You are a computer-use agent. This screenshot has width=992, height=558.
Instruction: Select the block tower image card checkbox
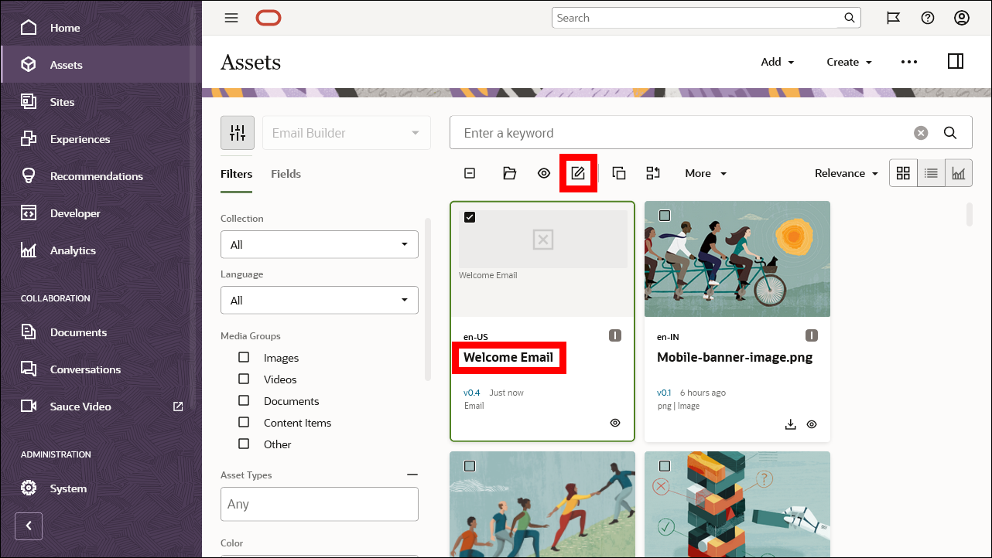click(x=665, y=466)
